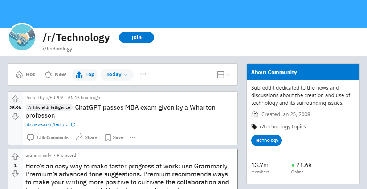
Task: Sort posts by Hot
Action: click(x=25, y=75)
